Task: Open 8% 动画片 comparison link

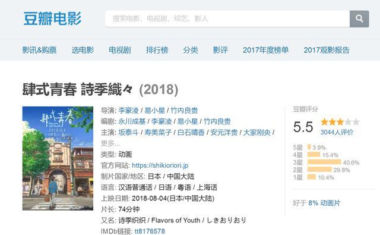Action: tap(324, 203)
